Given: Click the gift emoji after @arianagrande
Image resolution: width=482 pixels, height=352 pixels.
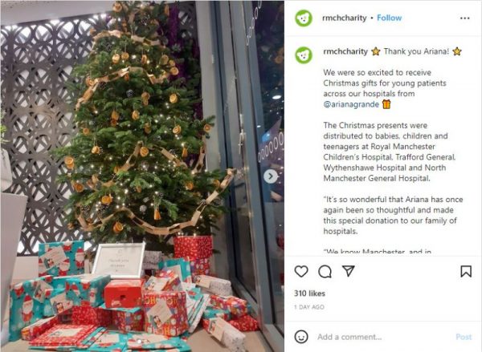Looking at the screenshot, I should tap(386, 104).
